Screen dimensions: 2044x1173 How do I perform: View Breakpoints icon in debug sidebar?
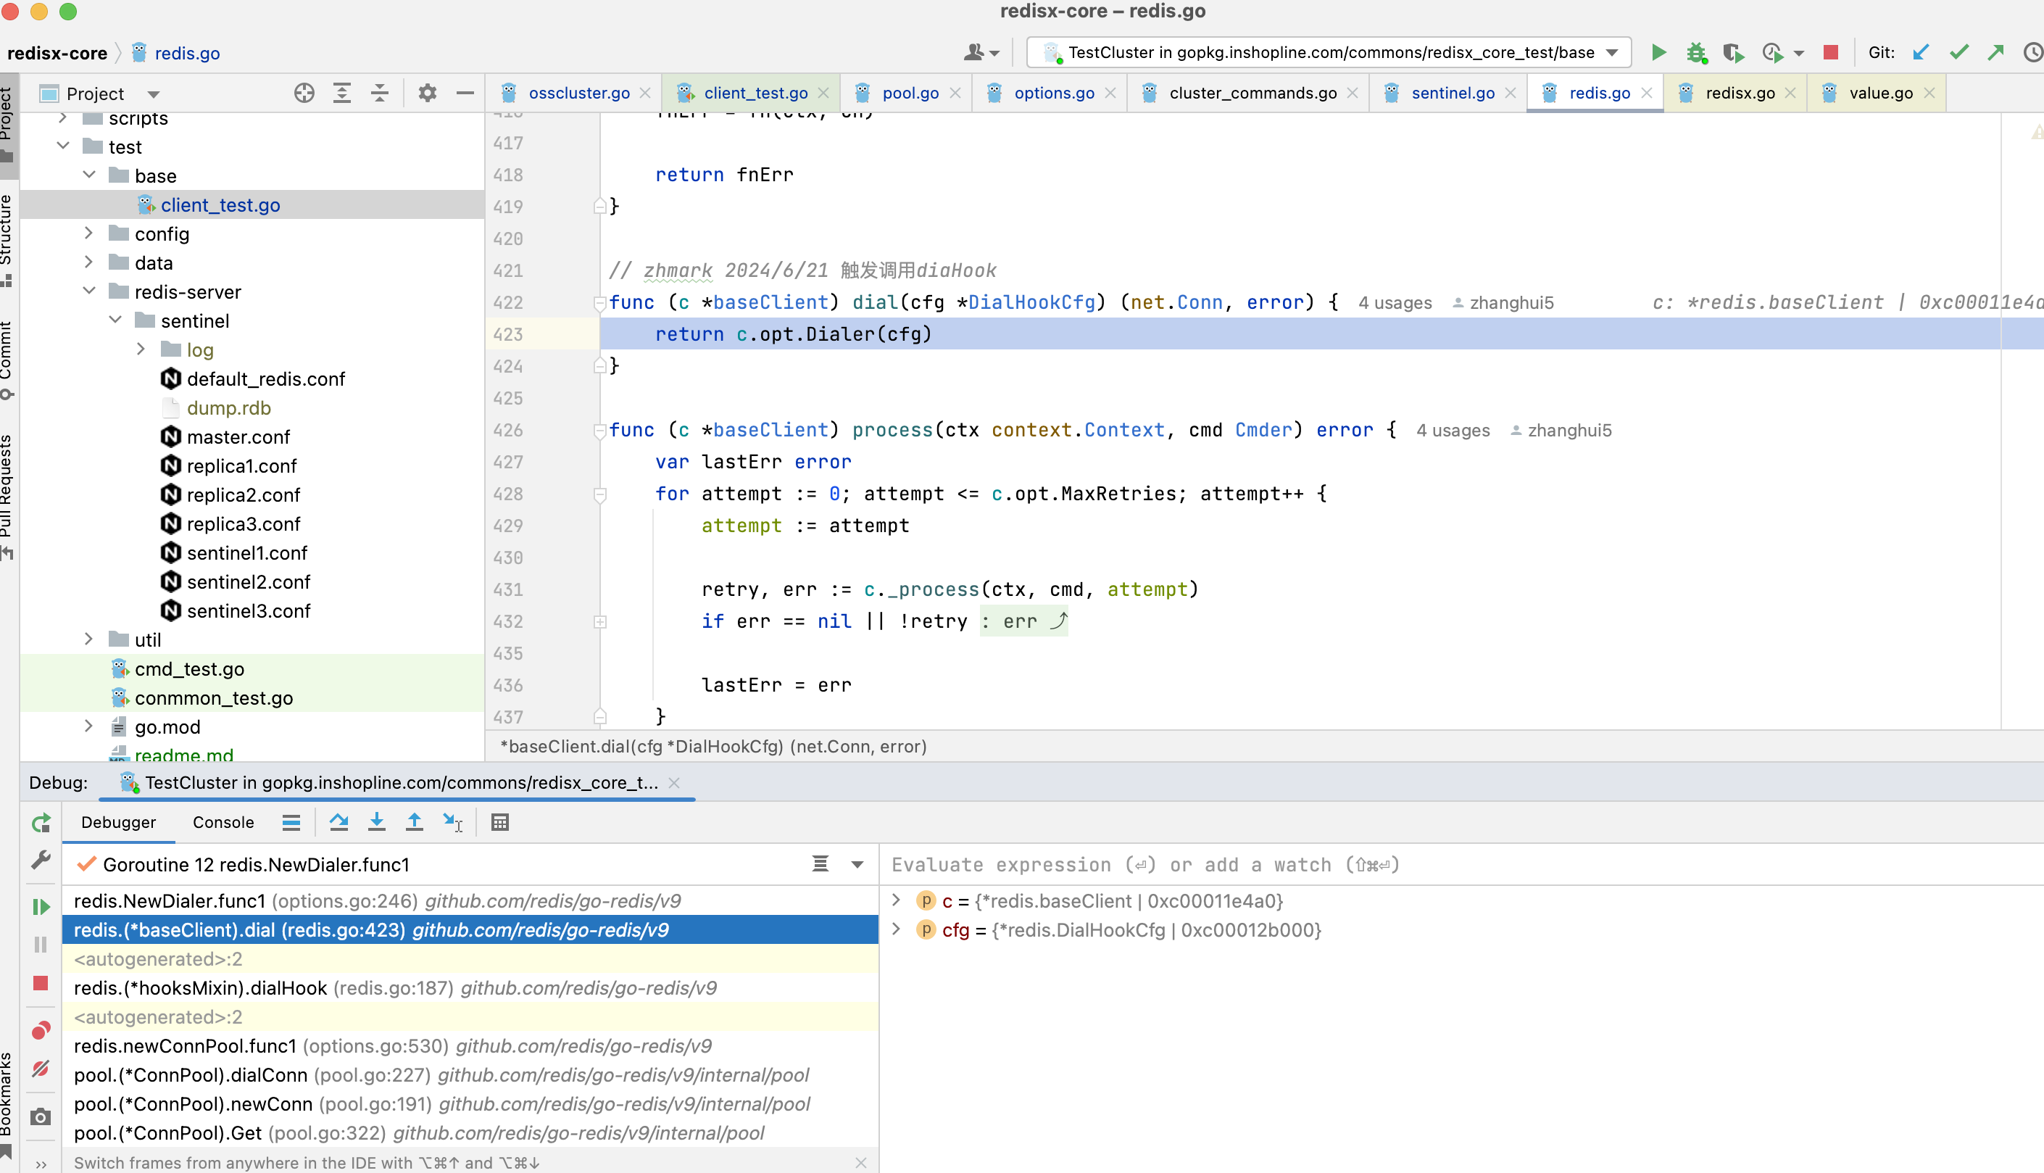point(41,1030)
